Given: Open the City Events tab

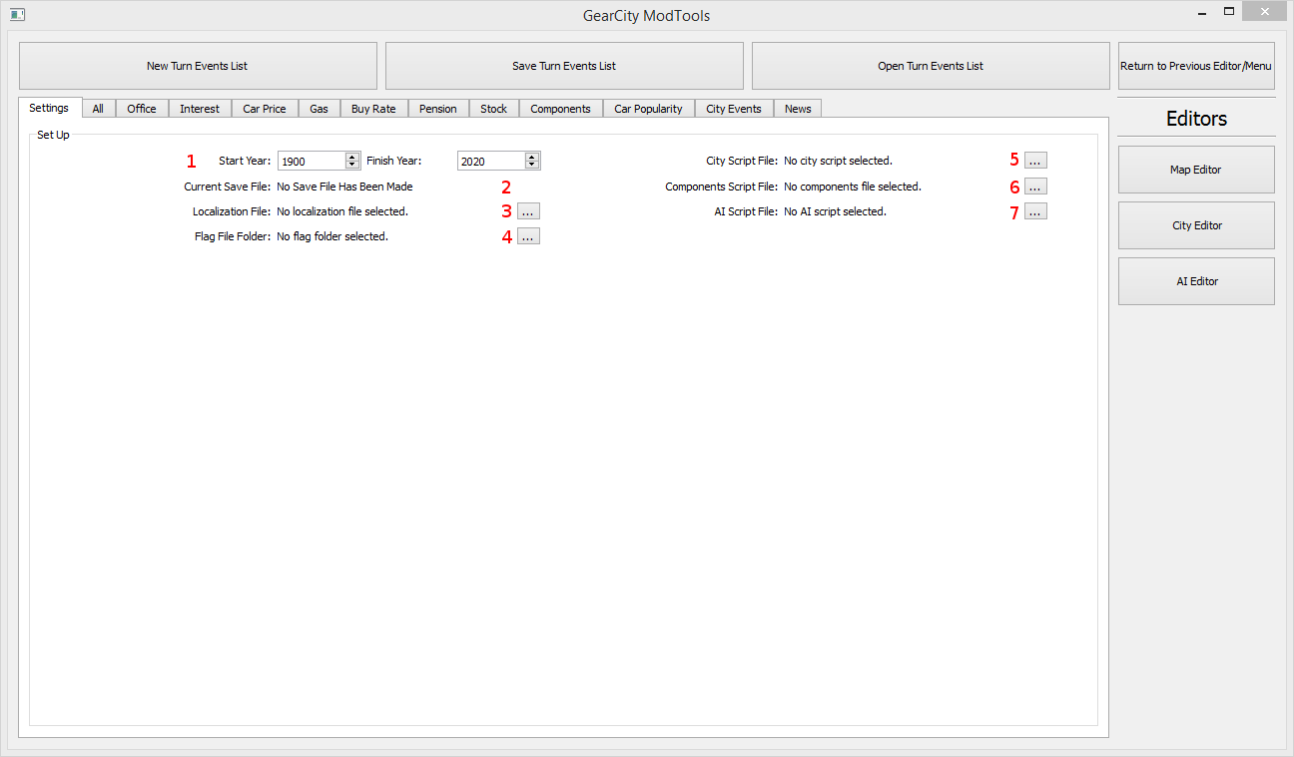Looking at the screenshot, I should (x=733, y=109).
